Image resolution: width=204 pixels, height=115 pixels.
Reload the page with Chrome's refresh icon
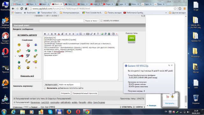tap(22, 9)
